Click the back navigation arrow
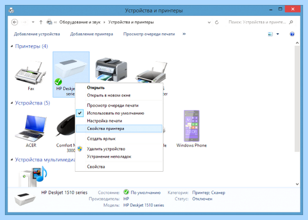308x220 pixels. coord(14,22)
